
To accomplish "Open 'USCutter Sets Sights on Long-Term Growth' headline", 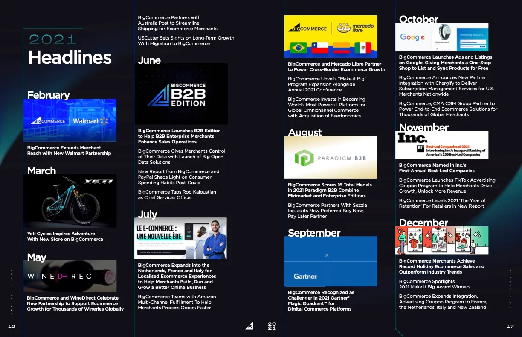I will pos(186,40).
